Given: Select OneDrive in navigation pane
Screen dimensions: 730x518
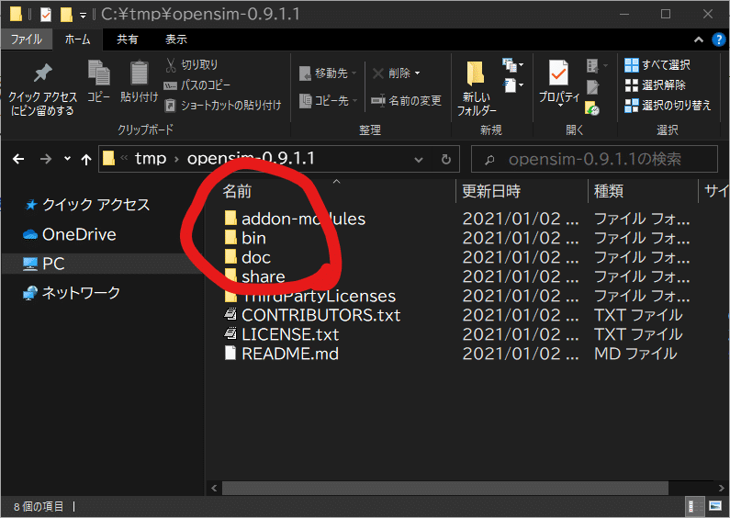Looking at the screenshot, I should tap(70, 234).
